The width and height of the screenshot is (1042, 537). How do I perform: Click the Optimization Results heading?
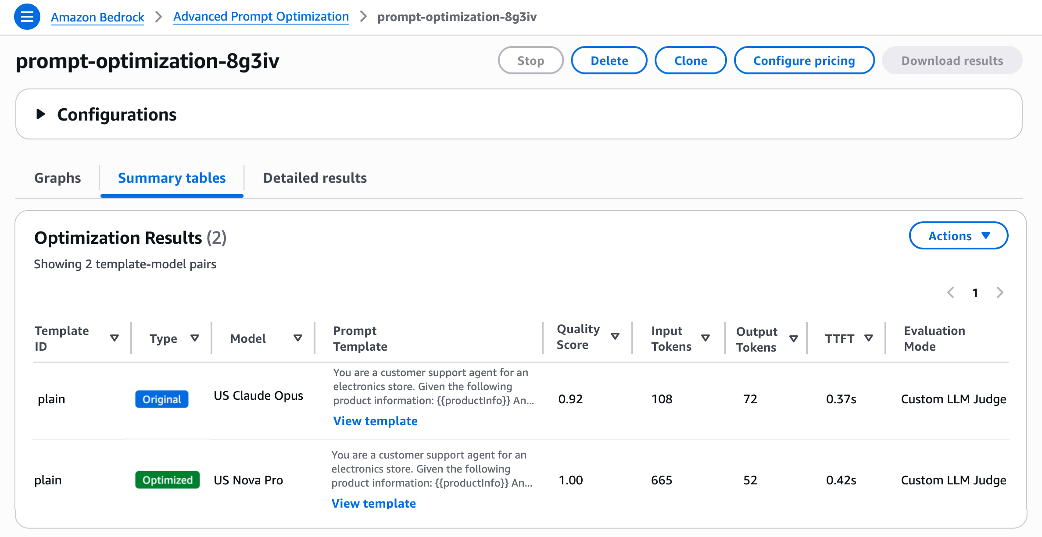(130, 238)
